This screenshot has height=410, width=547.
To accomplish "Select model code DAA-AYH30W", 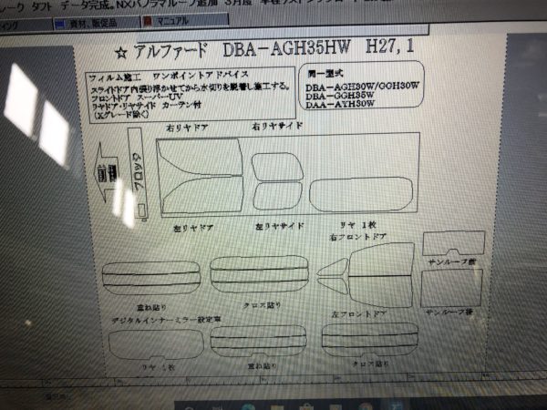I will pyautogui.click(x=340, y=104).
